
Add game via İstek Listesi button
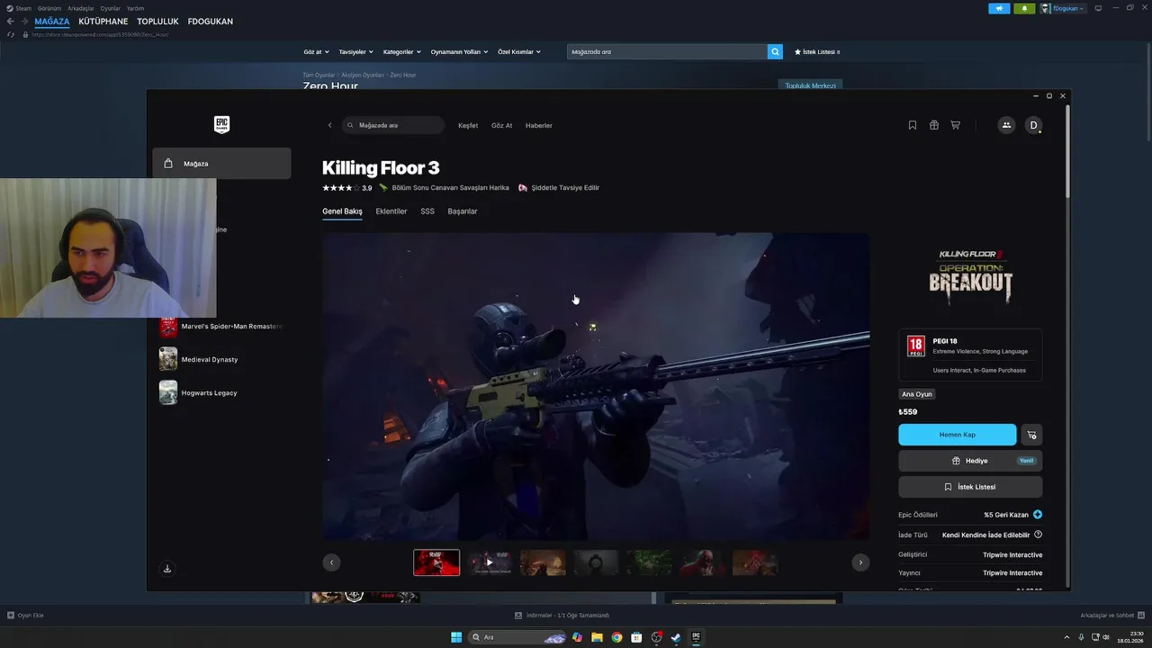pyautogui.click(x=970, y=487)
